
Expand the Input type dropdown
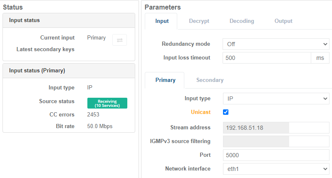pyautogui.click(x=275, y=99)
